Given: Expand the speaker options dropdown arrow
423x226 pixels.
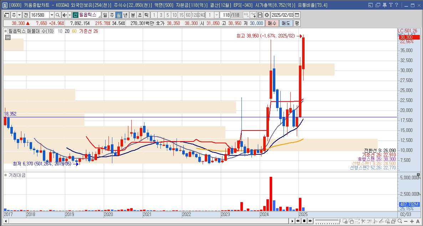Looking at the screenshot, I should point(70,15).
